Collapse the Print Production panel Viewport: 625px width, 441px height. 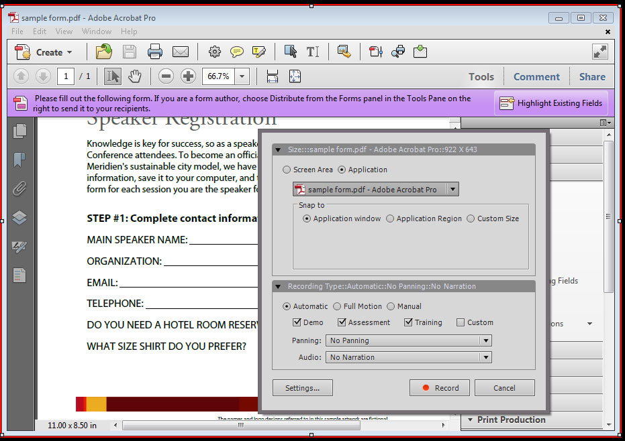(471, 420)
